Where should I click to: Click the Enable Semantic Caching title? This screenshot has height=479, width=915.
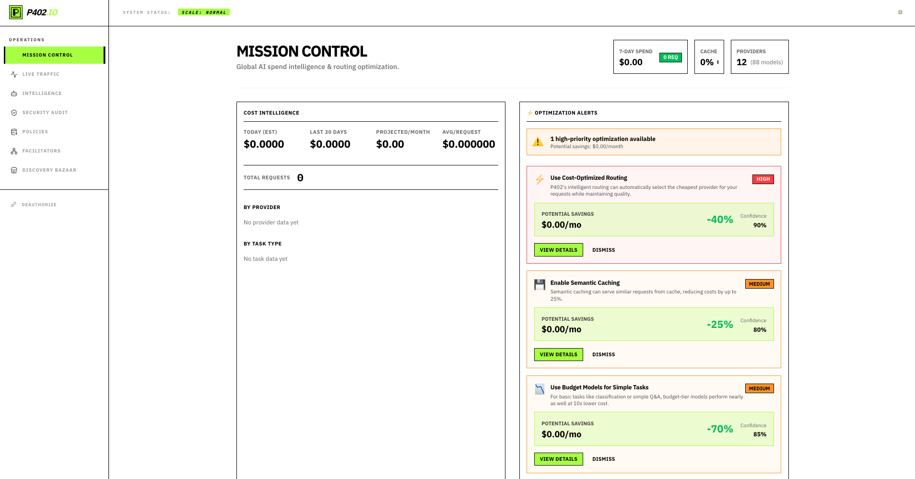point(585,283)
